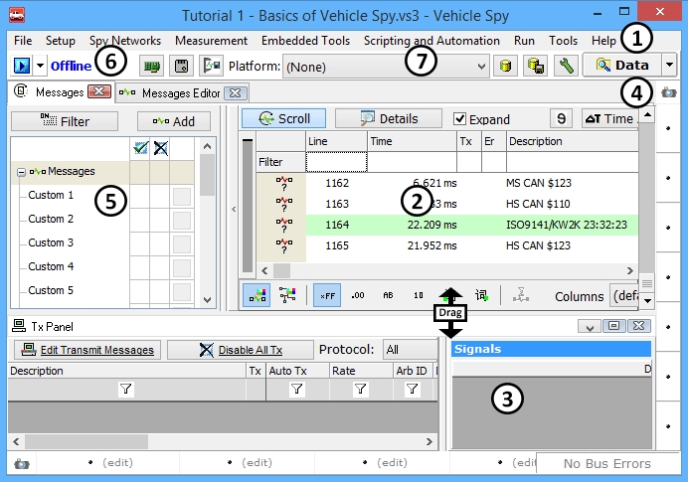This screenshot has height=482, width=688.
Task: Collapse the Messages tree node
Action: (20, 172)
